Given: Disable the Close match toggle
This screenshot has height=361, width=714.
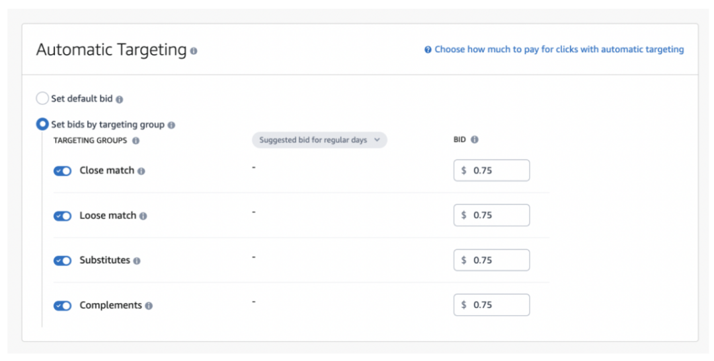Looking at the screenshot, I should coord(63,171).
